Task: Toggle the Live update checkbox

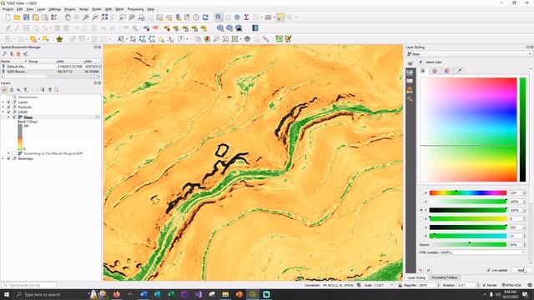Action: (489, 270)
